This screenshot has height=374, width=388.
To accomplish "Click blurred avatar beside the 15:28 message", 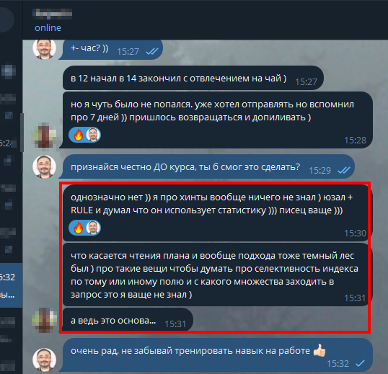I will click(x=44, y=136).
